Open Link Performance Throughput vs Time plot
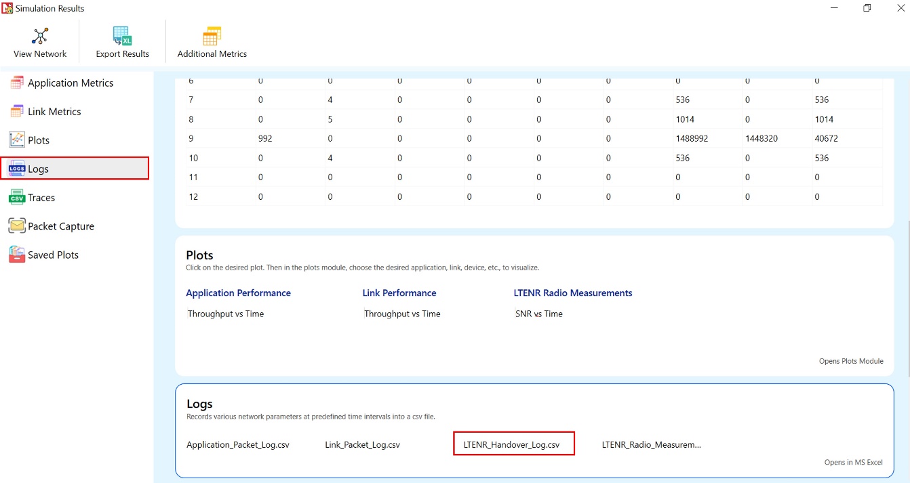Image resolution: width=910 pixels, height=483 pixels. click(402, 314)
